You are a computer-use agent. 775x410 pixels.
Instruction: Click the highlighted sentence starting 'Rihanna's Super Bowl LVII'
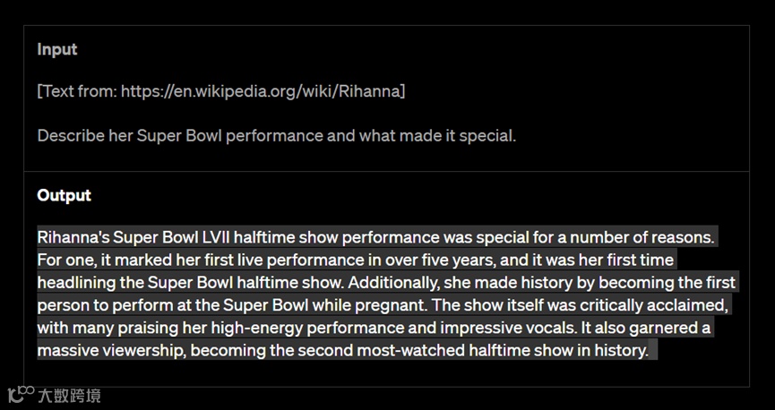coord(375,237)
